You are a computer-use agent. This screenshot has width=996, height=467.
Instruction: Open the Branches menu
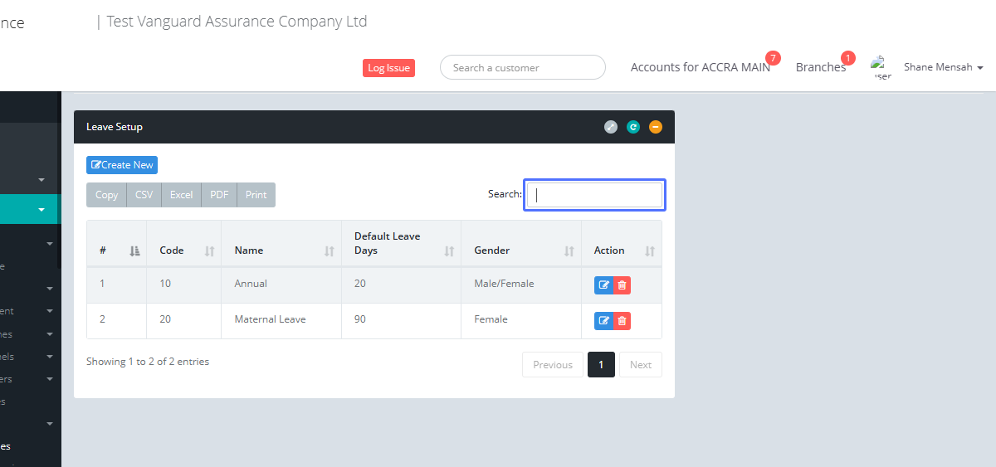pos(820,67)
